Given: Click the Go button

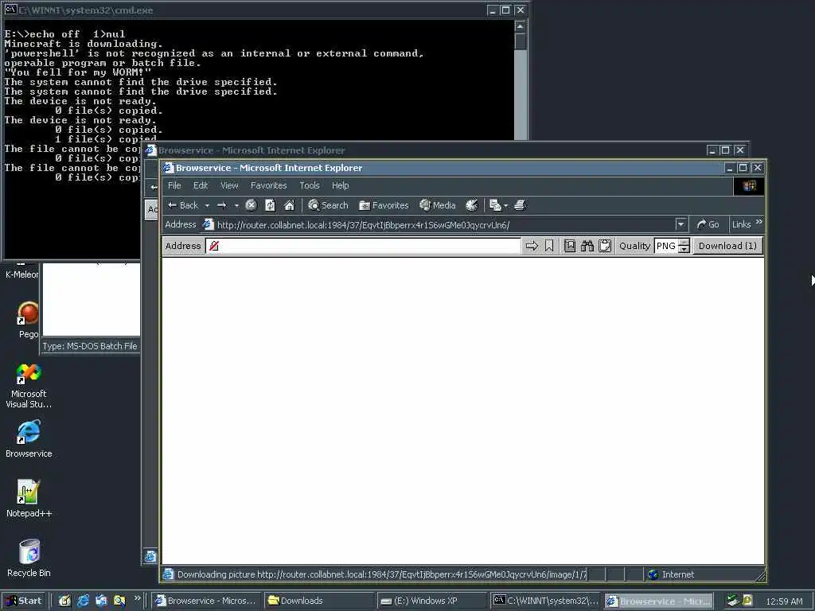Looking at the screenshot, I should coord(708,224).
